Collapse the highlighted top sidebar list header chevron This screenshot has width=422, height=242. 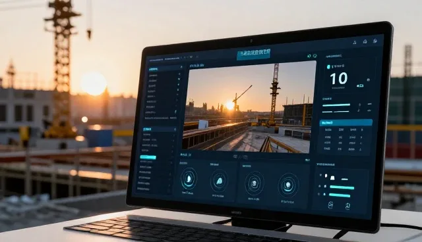[181, 67]
